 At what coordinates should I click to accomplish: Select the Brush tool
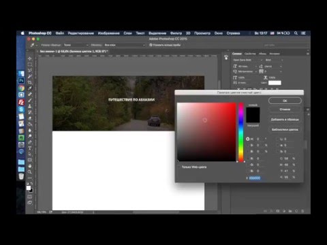pos(30,100)
